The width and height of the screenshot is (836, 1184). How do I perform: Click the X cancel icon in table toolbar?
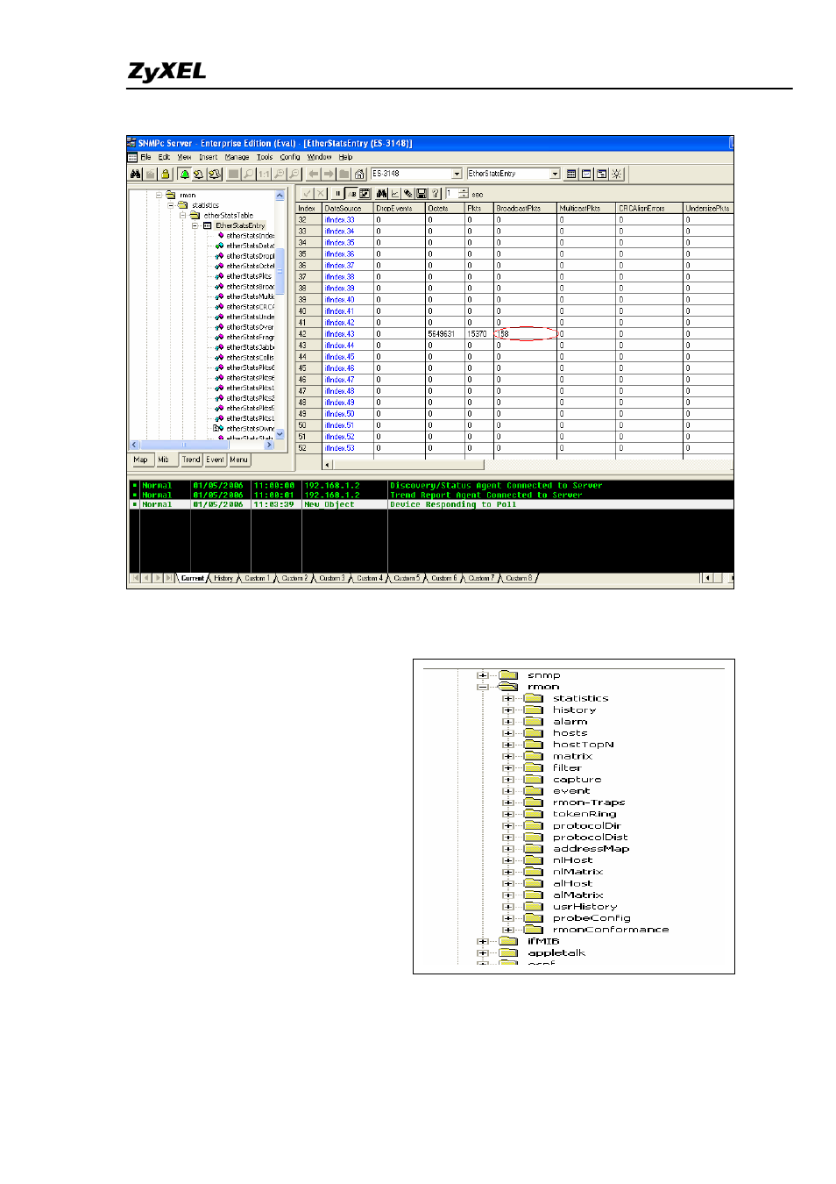point(321,194)
